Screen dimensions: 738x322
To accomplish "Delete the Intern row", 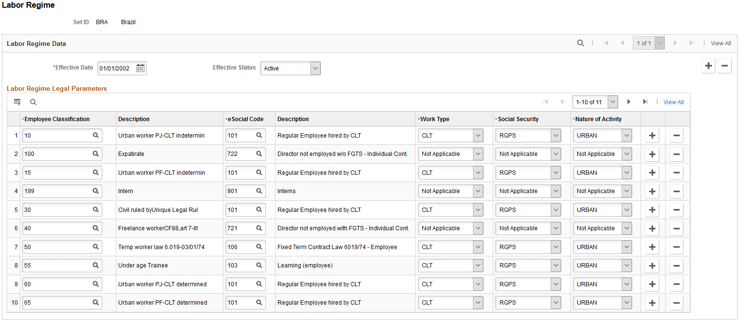I will click(x=676, y=192).
